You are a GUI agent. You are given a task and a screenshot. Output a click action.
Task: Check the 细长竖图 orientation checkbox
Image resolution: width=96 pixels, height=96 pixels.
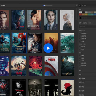click(80, 66)
